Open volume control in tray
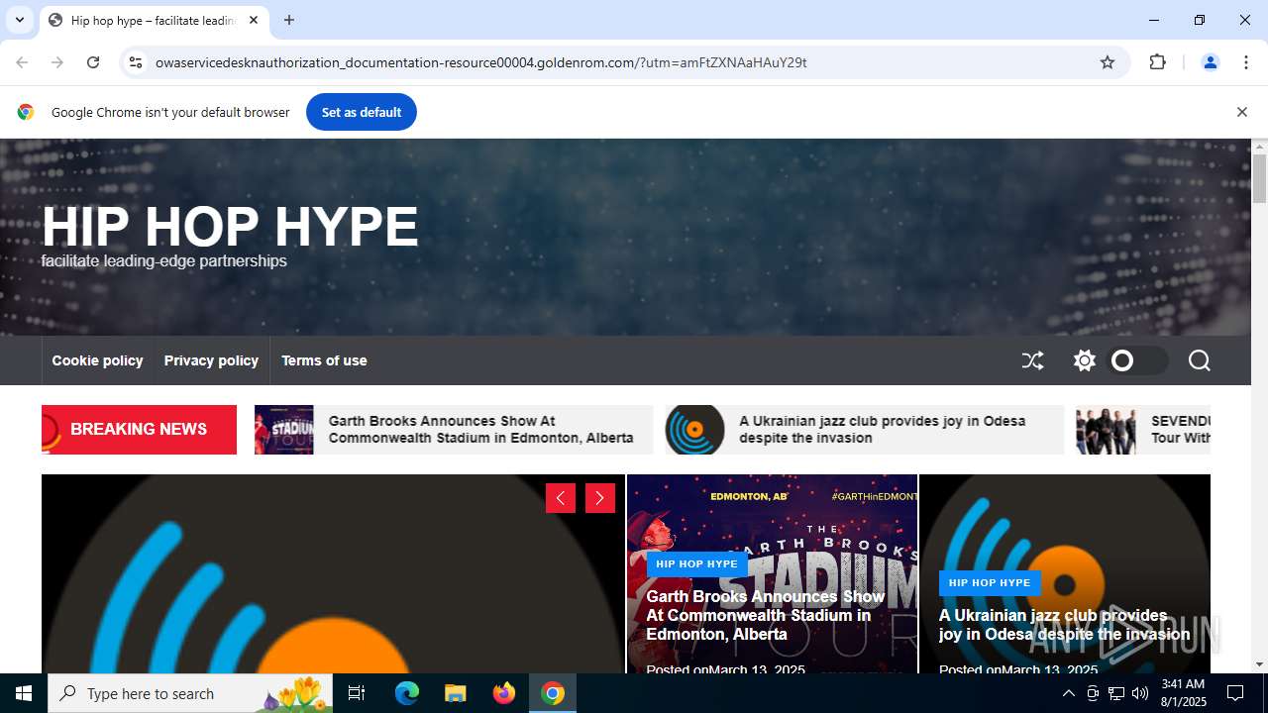The width and height of the screenshot is (1268, 713). point(1140,693)
